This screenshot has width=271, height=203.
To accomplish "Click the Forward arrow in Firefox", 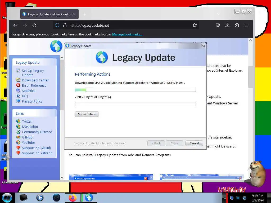I will [x=25, y=25].
